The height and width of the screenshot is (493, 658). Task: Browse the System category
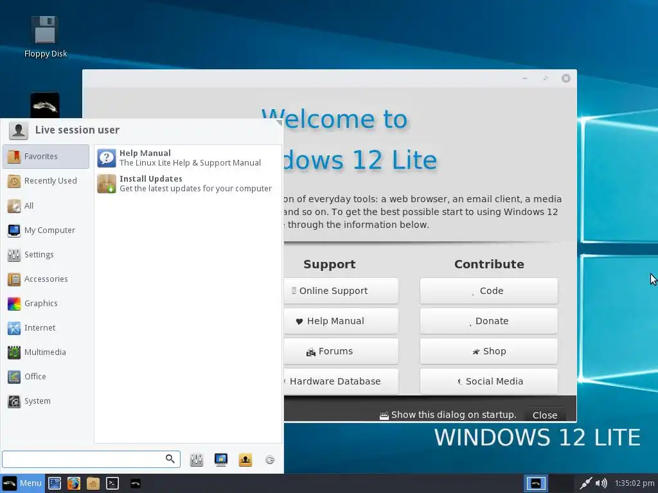pos(46,401)
